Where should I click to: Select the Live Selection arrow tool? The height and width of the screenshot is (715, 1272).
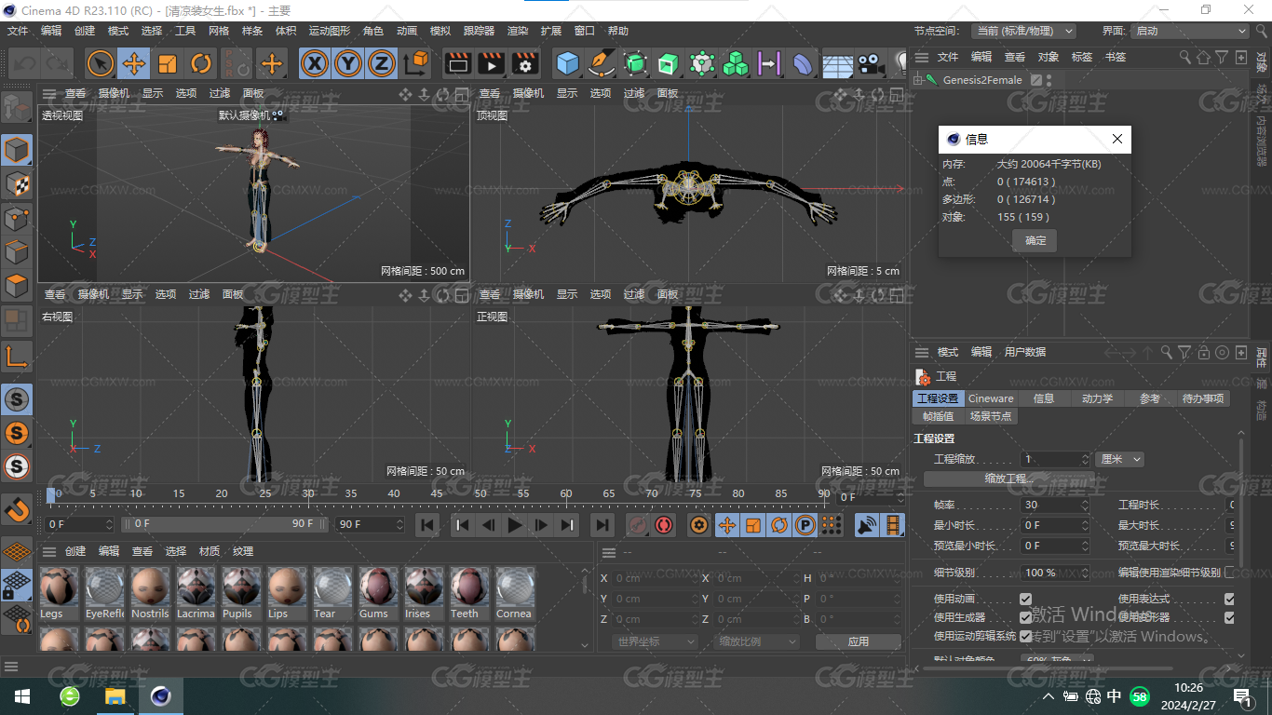tap(101, 63)
